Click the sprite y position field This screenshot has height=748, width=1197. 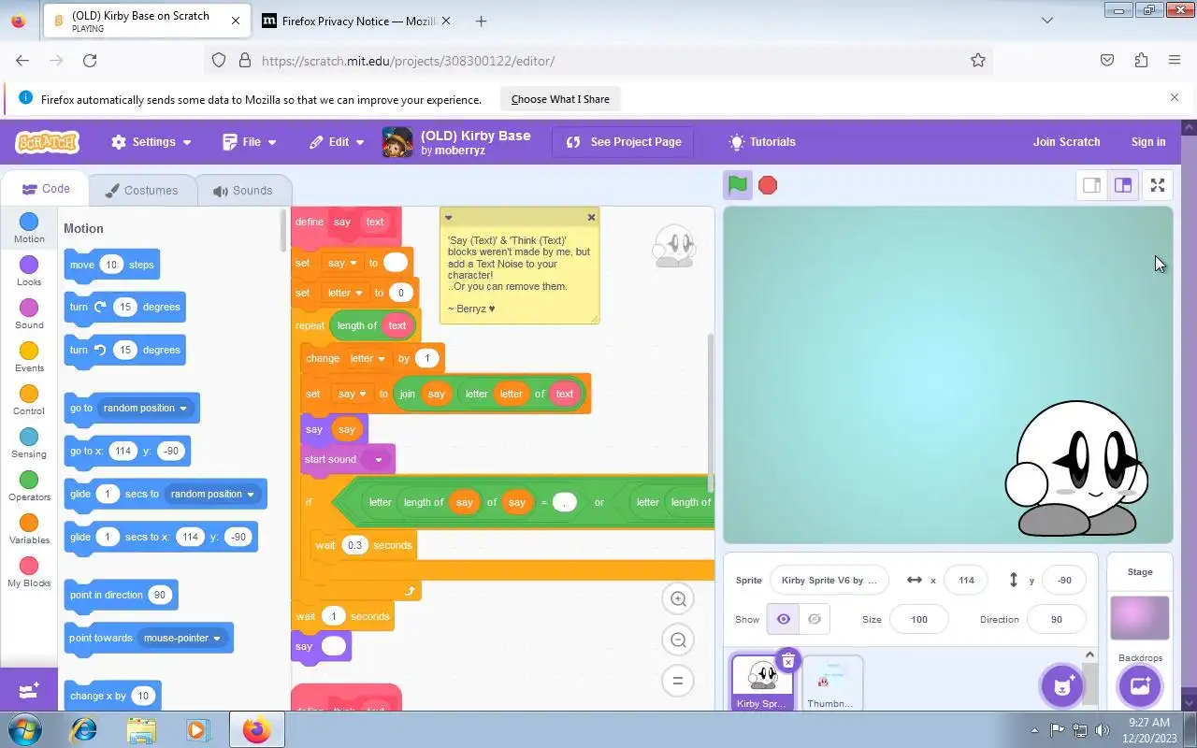point(1064,580)
